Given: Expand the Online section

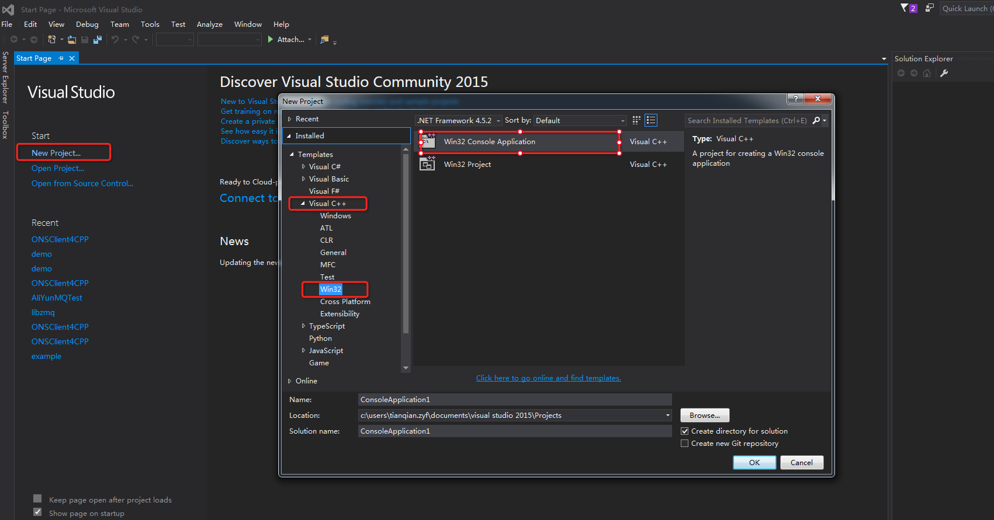Looking at the screenshot, I should [x=289, y=381].
